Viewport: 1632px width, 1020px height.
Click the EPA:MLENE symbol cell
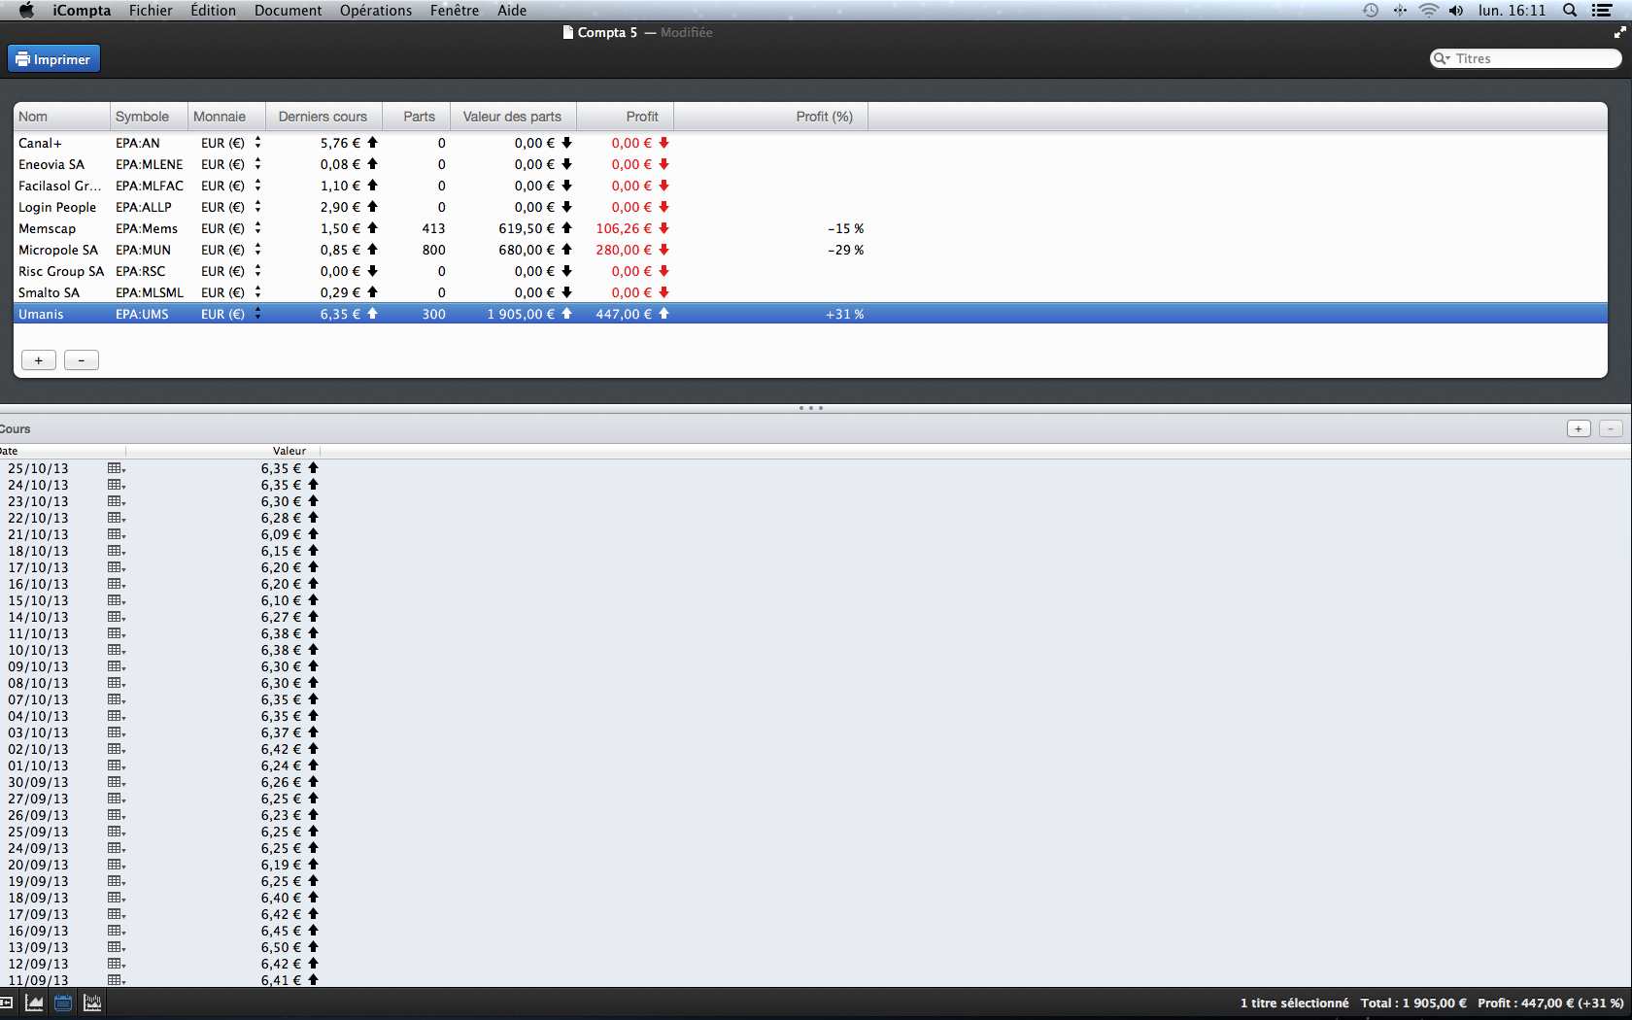[x=149, y=164]
